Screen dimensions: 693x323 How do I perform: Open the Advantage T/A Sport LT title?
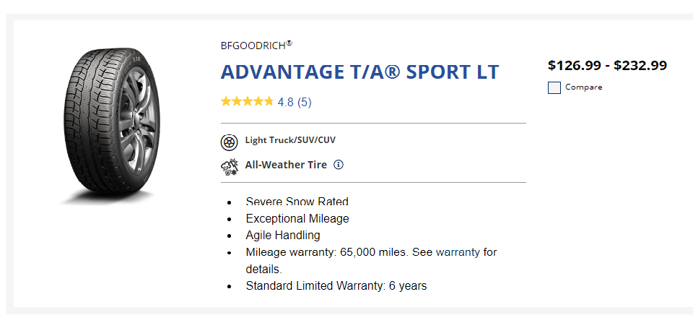(359, 72)
